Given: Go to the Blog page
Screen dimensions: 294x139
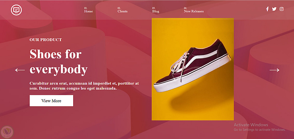Looking at the screenshot, I should point(156,11).
